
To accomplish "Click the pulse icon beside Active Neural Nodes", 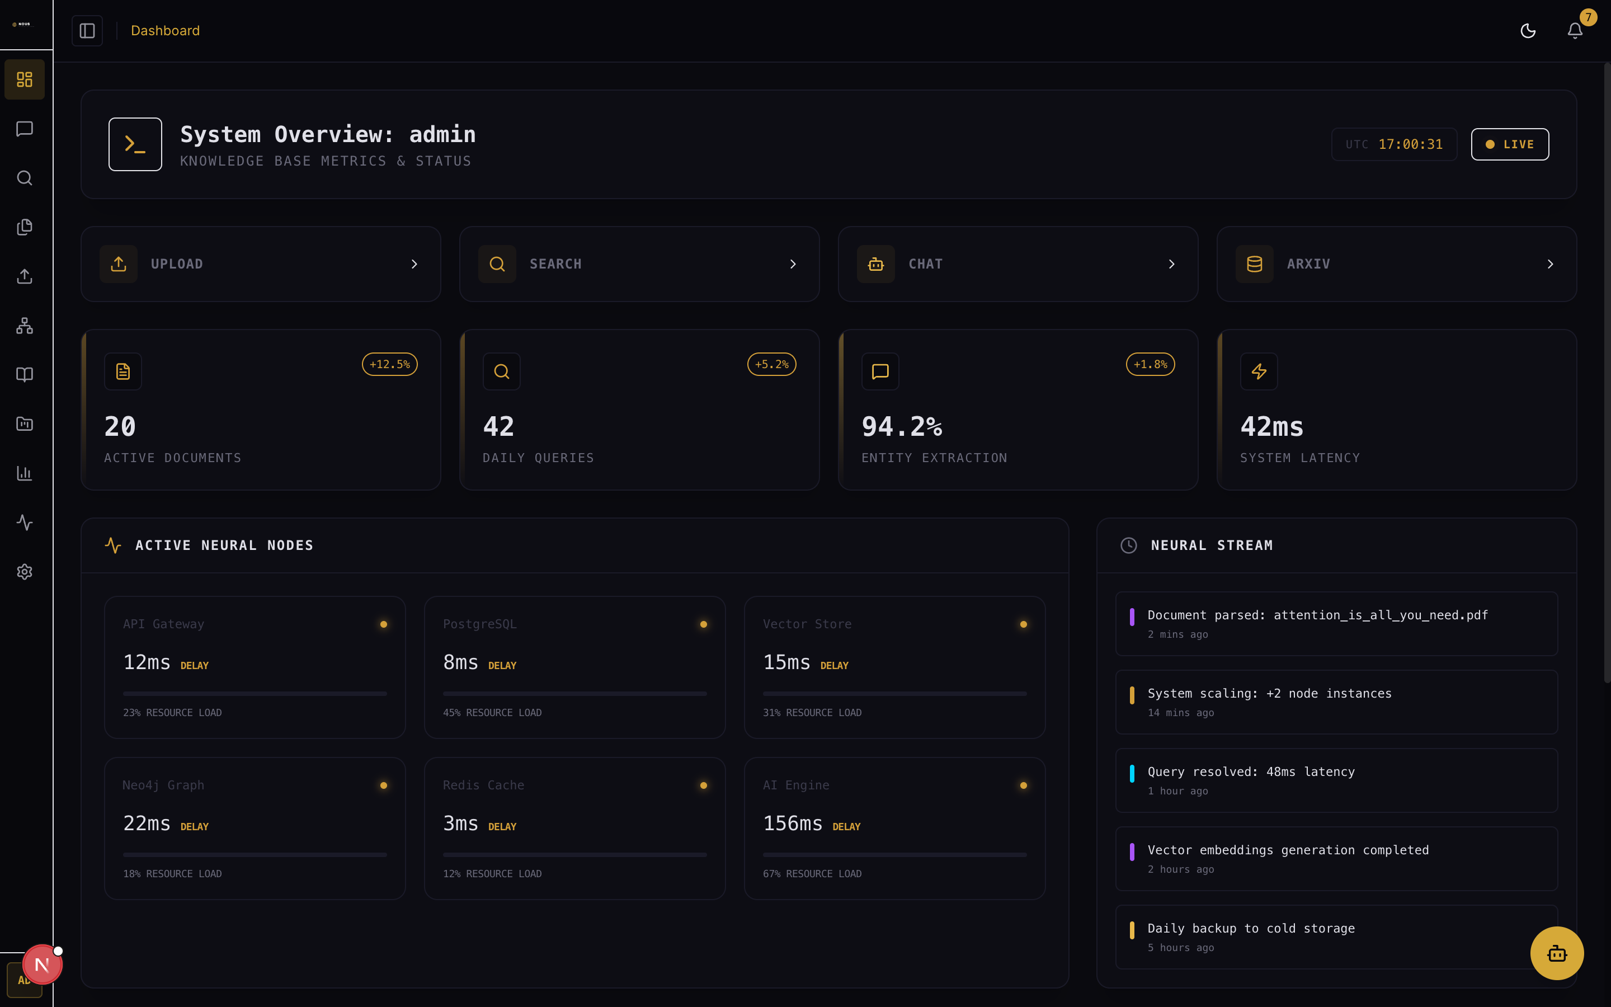I will click(x=113, y=545).
